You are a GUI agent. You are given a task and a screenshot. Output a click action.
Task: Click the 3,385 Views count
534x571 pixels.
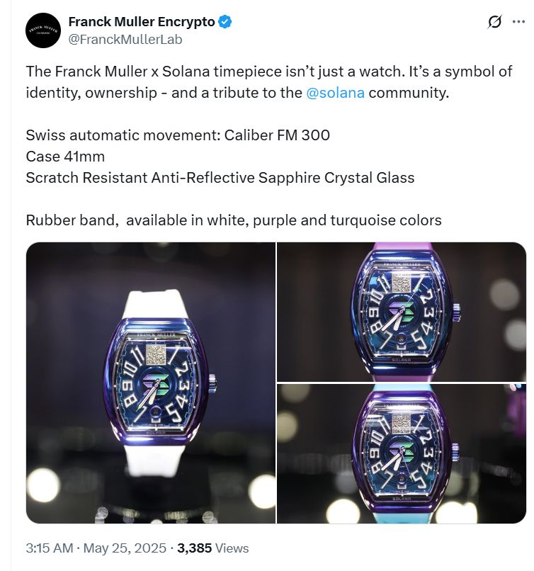click(x=212, y=548)
